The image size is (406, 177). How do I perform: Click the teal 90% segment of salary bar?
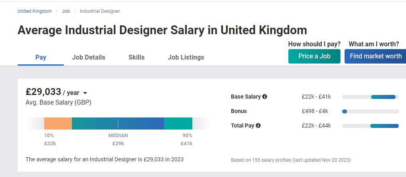[178, 123]
